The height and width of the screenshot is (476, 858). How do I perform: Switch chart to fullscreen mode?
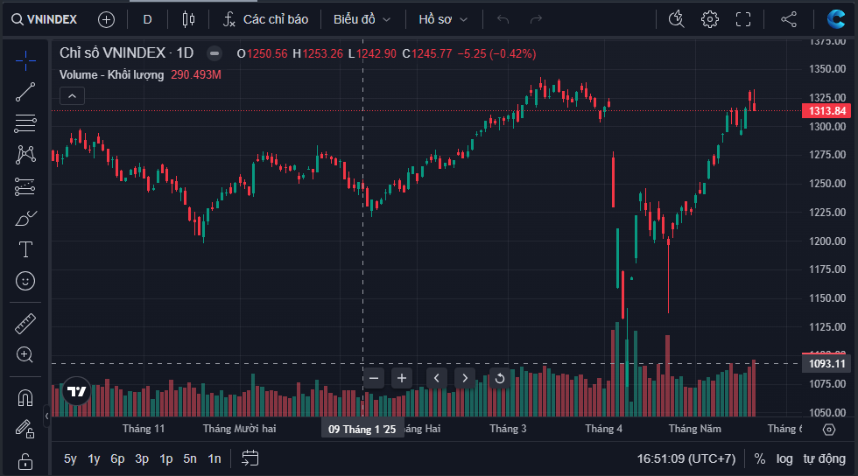tap(743, 20)
